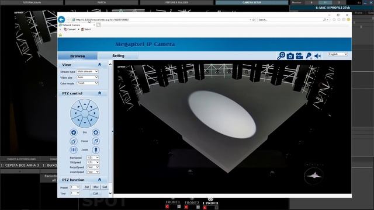
Task: Tilt camera down with PTZ down arrow
Action: (x=85, y=123)
